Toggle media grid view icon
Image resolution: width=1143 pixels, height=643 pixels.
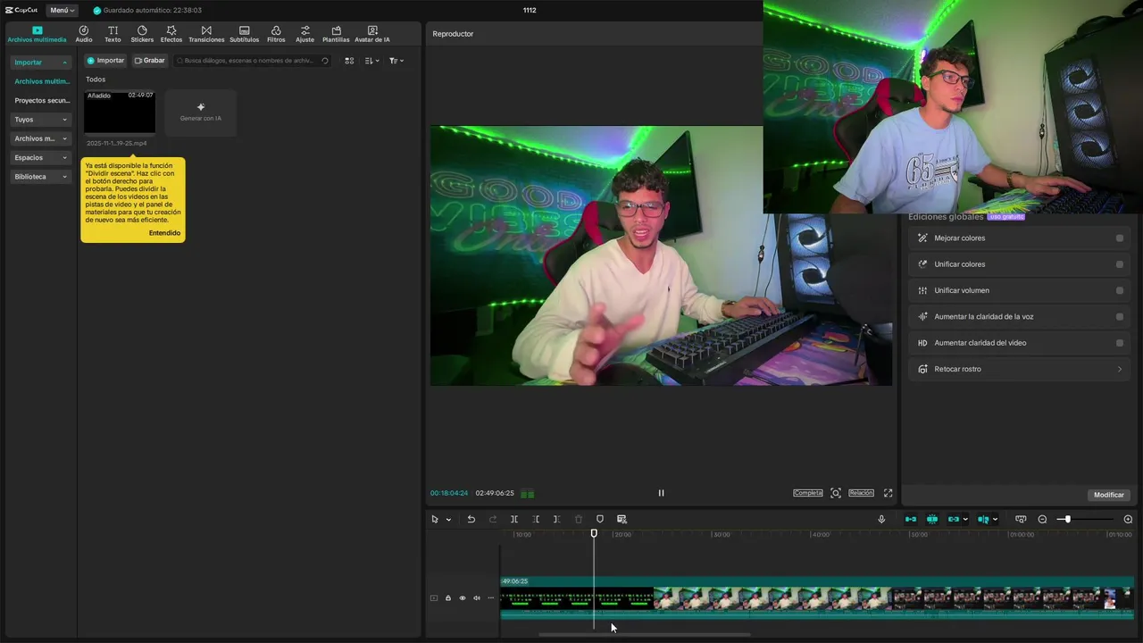(x=349, y=61)
